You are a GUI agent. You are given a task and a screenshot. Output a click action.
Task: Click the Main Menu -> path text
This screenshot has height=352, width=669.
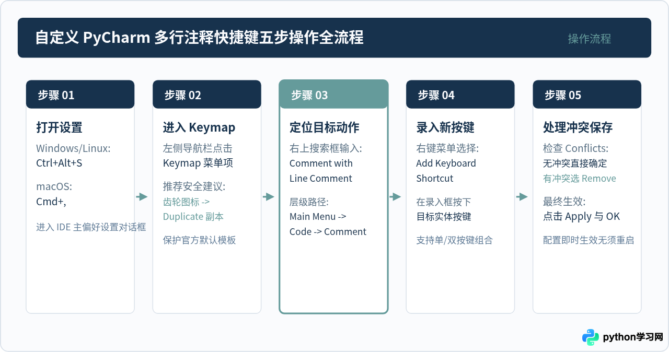(318, 216)
